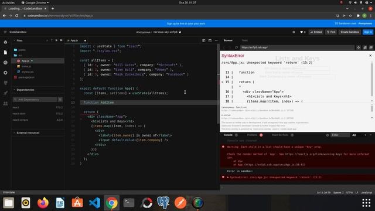Click the Chrome page reload button

coord(17,16)
